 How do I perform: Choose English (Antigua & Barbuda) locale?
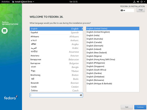(x=113, y=84)
